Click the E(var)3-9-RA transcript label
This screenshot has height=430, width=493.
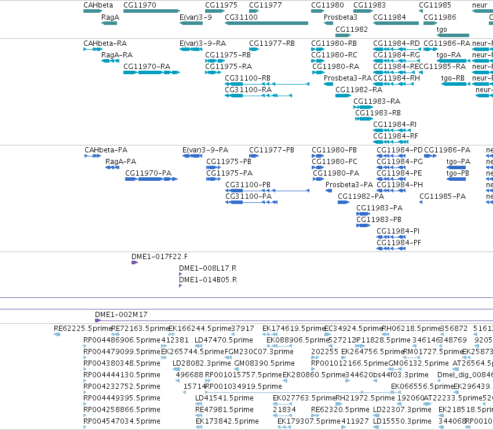coord(203,43)
